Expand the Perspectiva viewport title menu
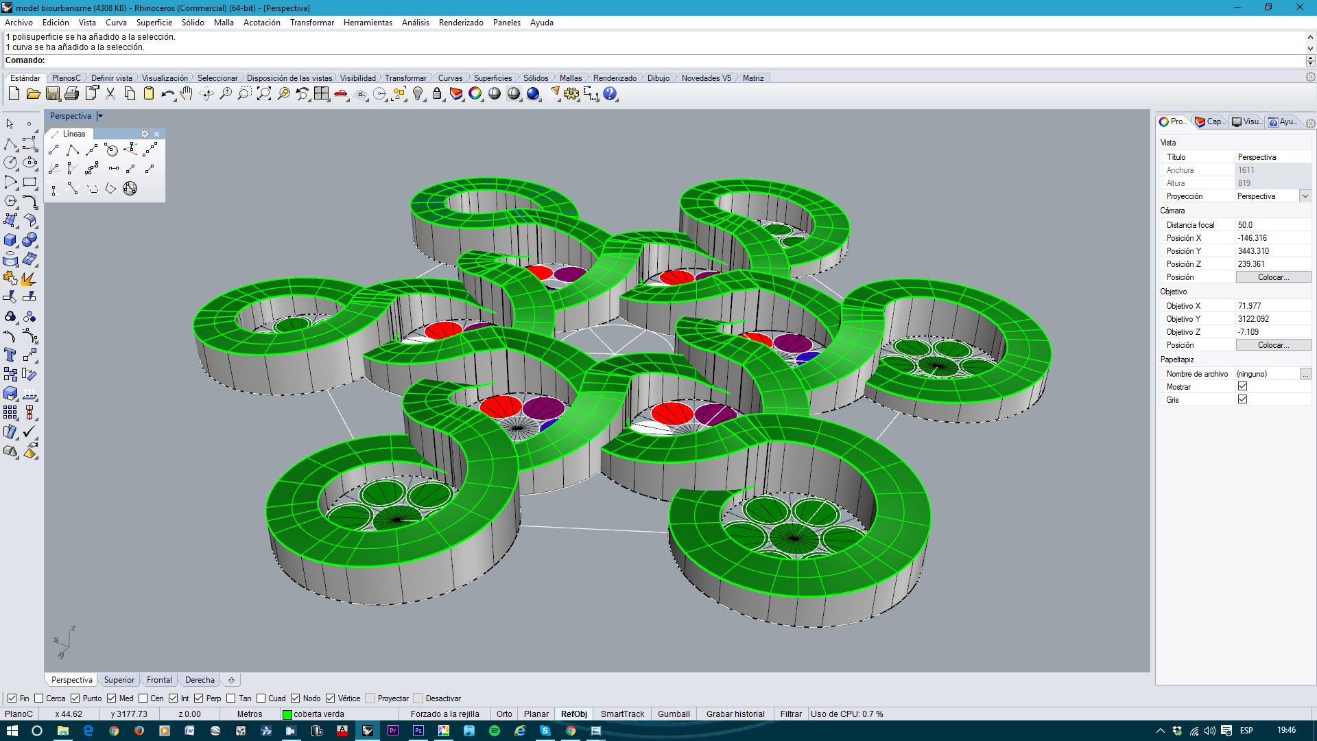Screen dimensions: 1317x741 tap(100, 116)
